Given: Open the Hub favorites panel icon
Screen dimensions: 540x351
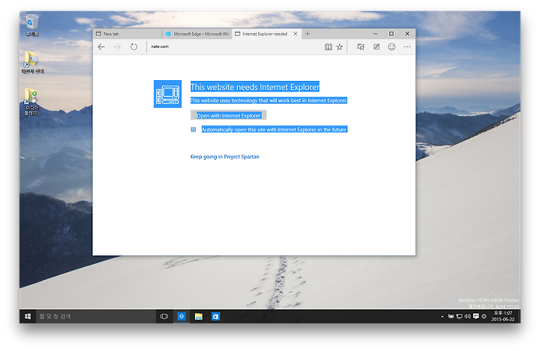Looking at the screenshot, I should click(361, 46).
